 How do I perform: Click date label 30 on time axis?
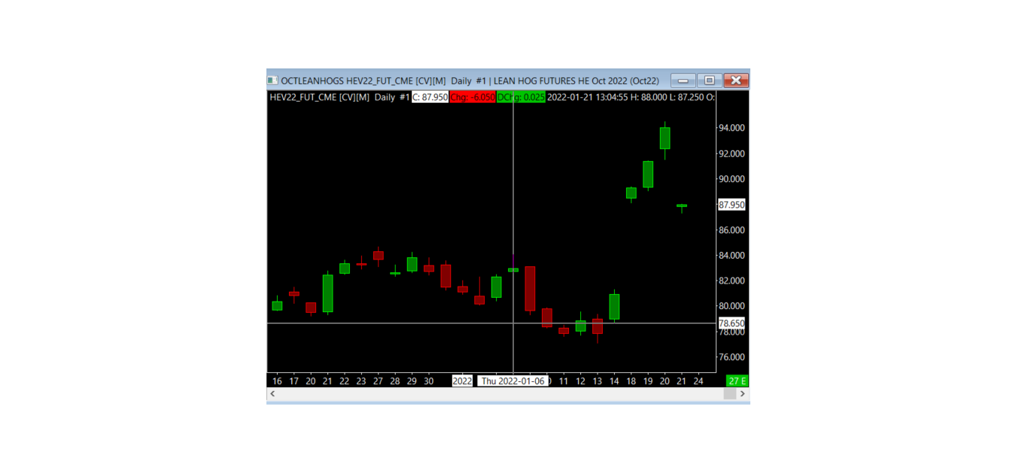click(428, 381)
